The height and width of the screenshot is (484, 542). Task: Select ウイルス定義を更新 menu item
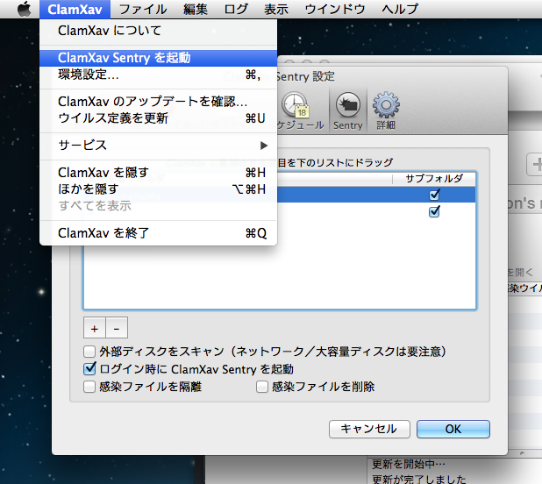159,118
